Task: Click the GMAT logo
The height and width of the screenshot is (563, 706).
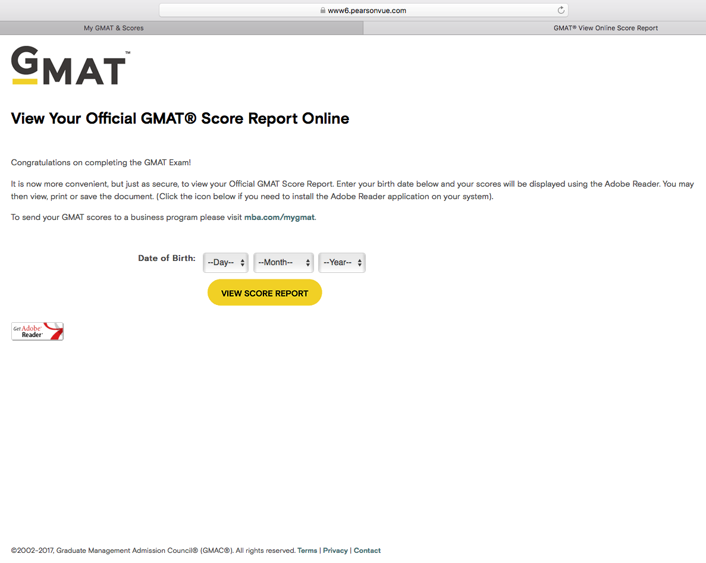Action: [71, 65]
